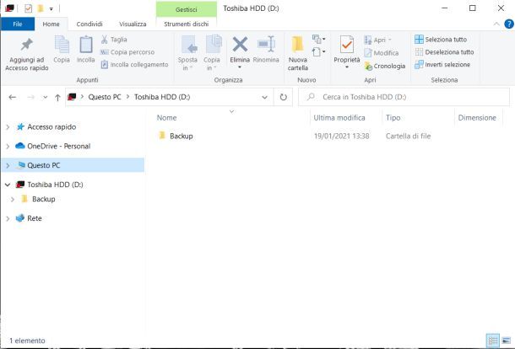This screenshot has height=349, width=515.
Task: Sort by the Tipo column header
Action: [x=393, y=118]
